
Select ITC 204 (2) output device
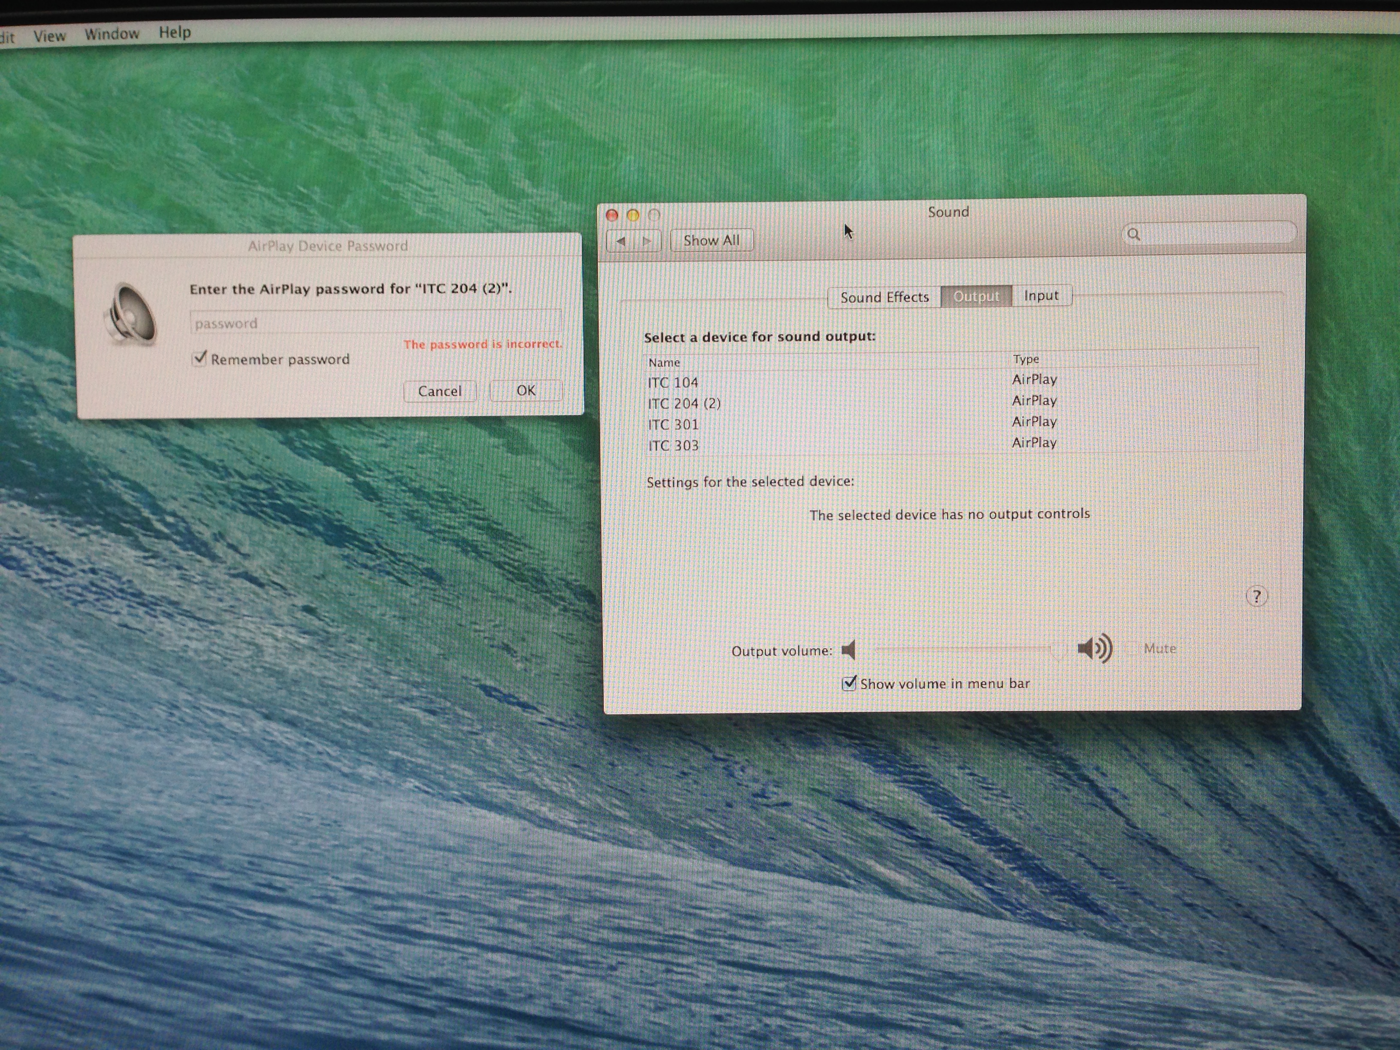[x=950, y=402]
